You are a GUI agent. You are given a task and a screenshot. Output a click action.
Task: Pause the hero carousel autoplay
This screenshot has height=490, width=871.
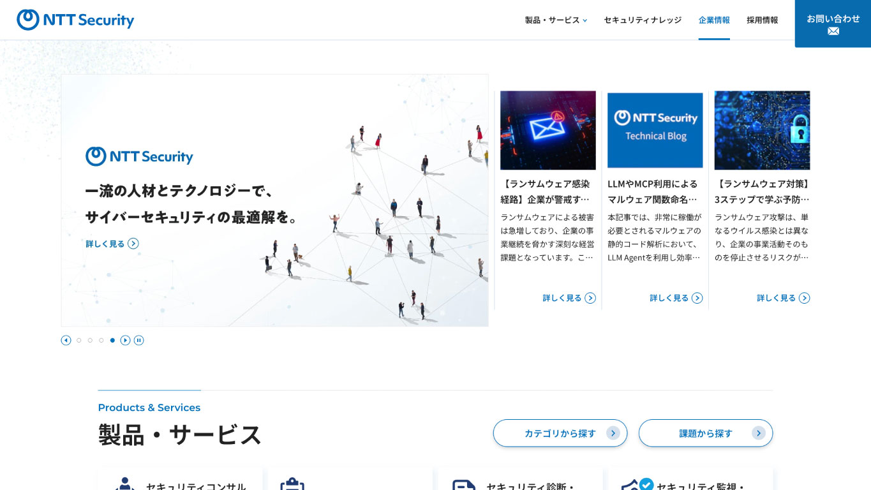click(138, 340)
